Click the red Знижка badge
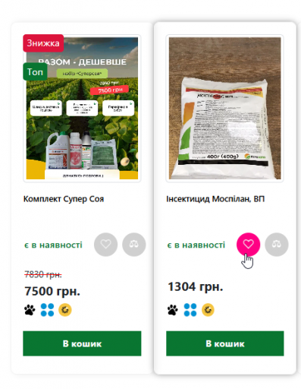The width and height of the screenshot is (301, 389). 43,43
